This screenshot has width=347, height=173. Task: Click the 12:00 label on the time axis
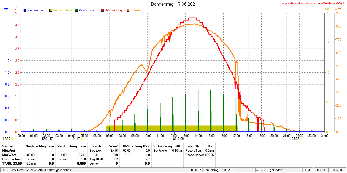[173, 135]
